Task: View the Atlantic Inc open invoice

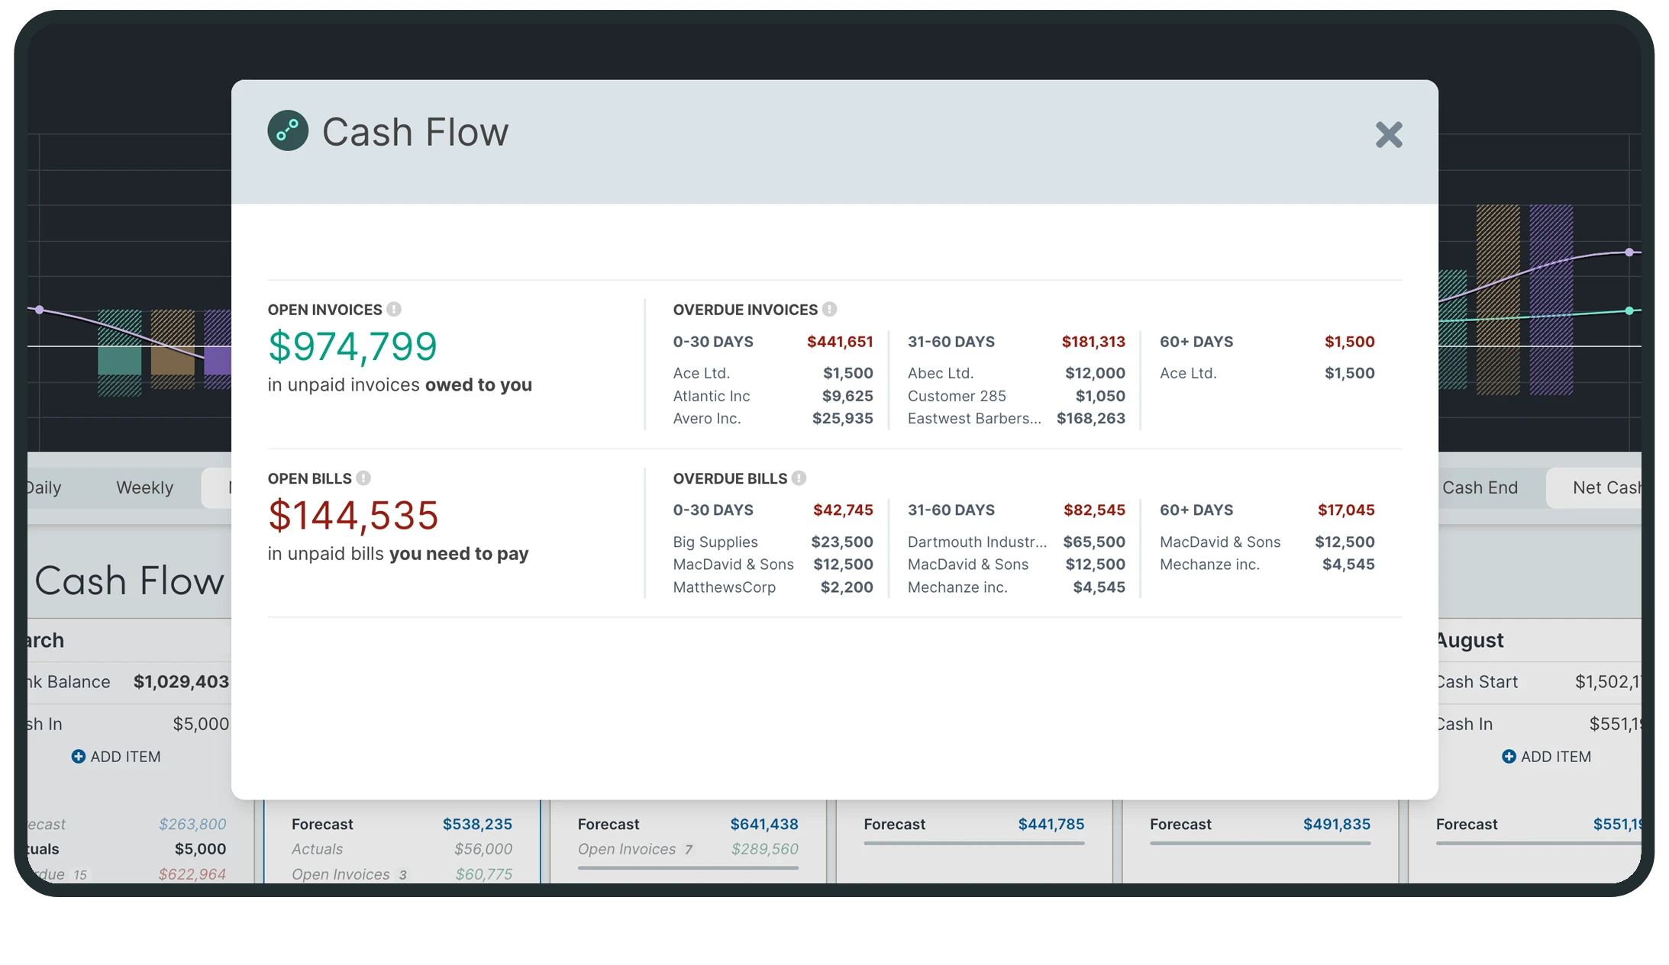Action: pyautogui.click(x=711, y=396)
